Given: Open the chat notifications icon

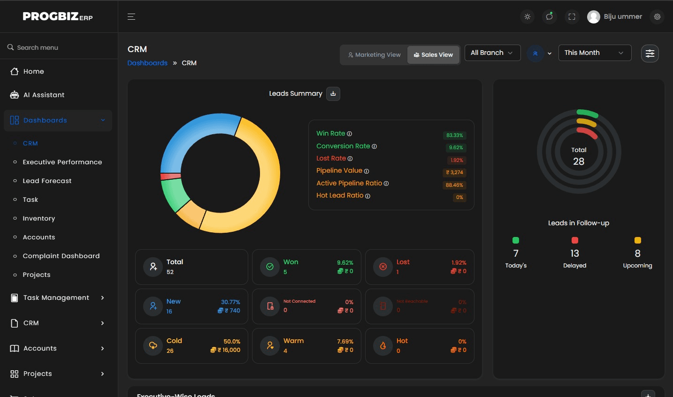Looking at the screenshot, I should click(550, 17).
